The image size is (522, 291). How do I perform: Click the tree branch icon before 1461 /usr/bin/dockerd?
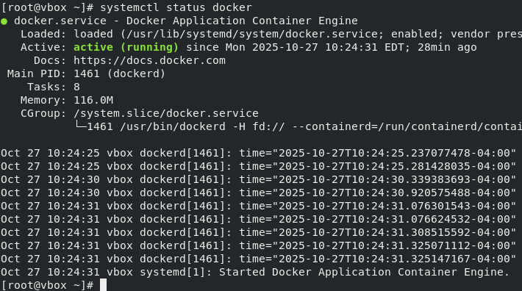[80, 126]
